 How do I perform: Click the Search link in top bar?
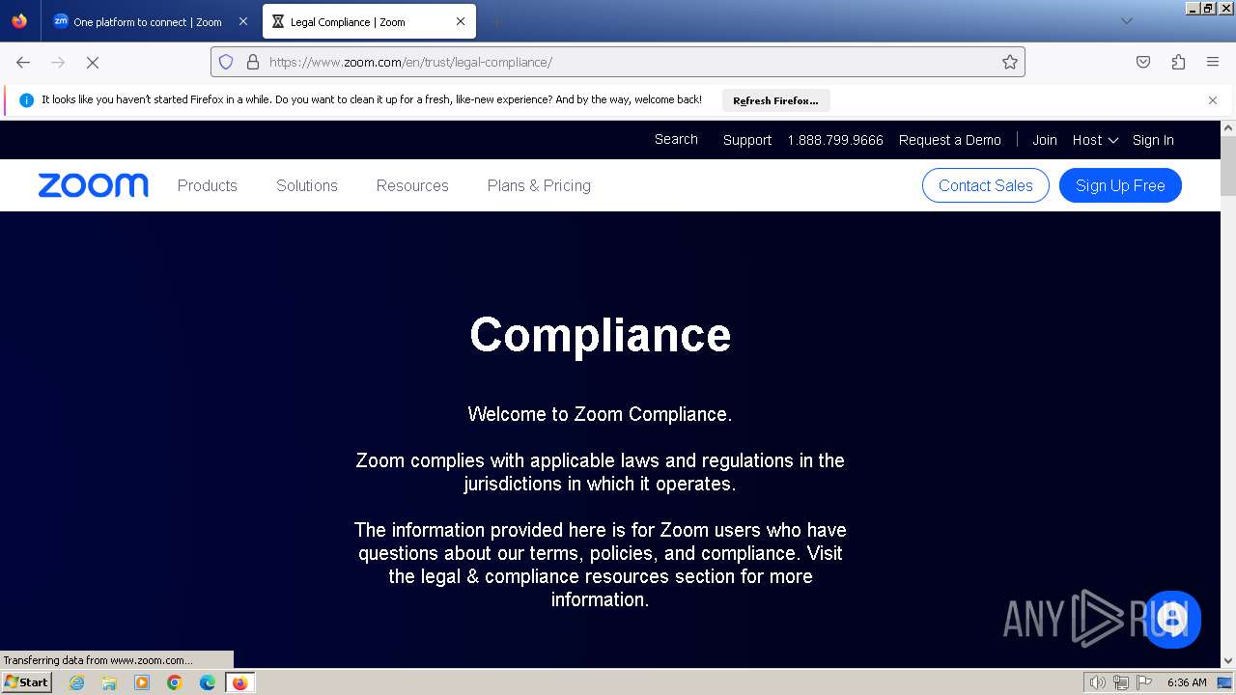click(x=676, y=139)
